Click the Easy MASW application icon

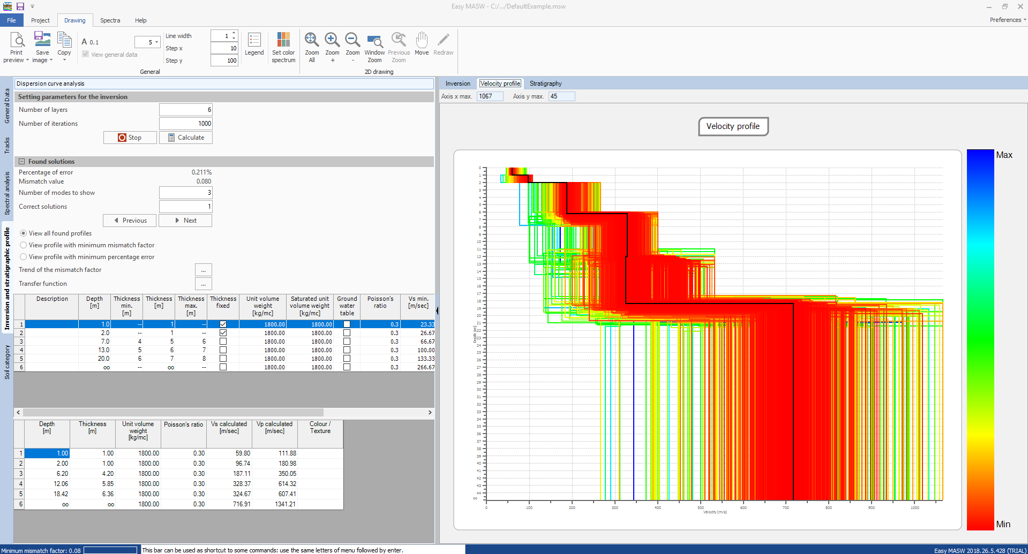pos(7,6)
